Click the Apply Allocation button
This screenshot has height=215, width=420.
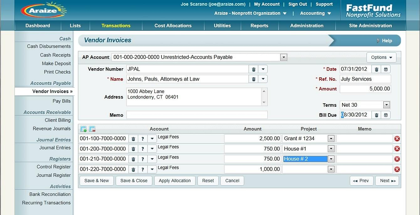click(174, 181)
